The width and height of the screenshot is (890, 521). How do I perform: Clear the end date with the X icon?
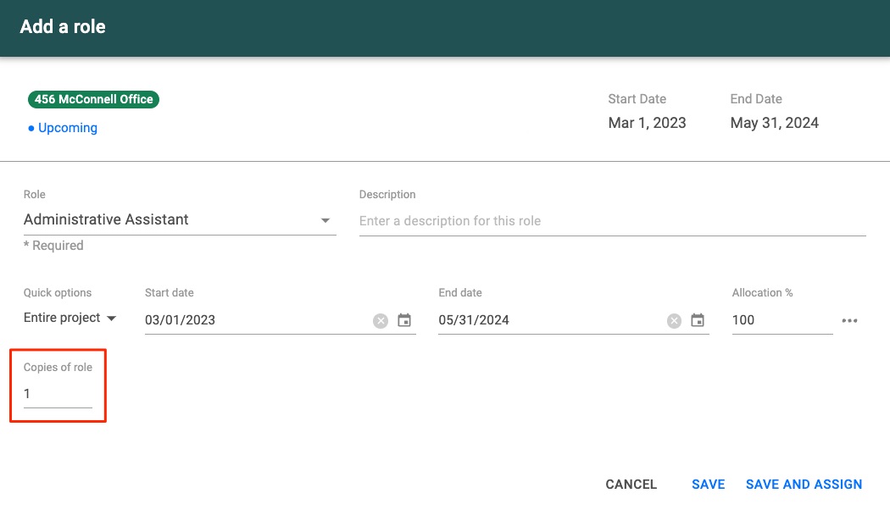click(674, 320)
